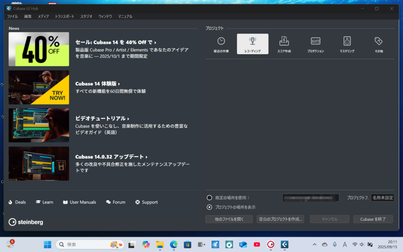Click the 名称未設定 project folder field
Screen dimensions: 403x252
click(383, 198)
